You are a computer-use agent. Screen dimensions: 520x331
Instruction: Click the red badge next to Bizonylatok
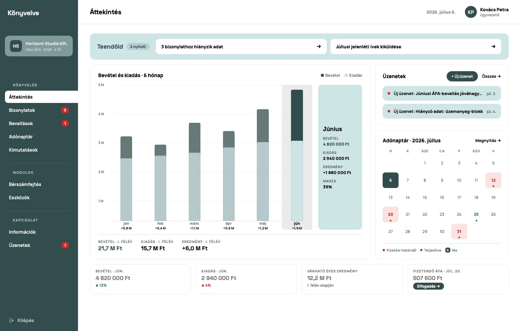(65, 110)
